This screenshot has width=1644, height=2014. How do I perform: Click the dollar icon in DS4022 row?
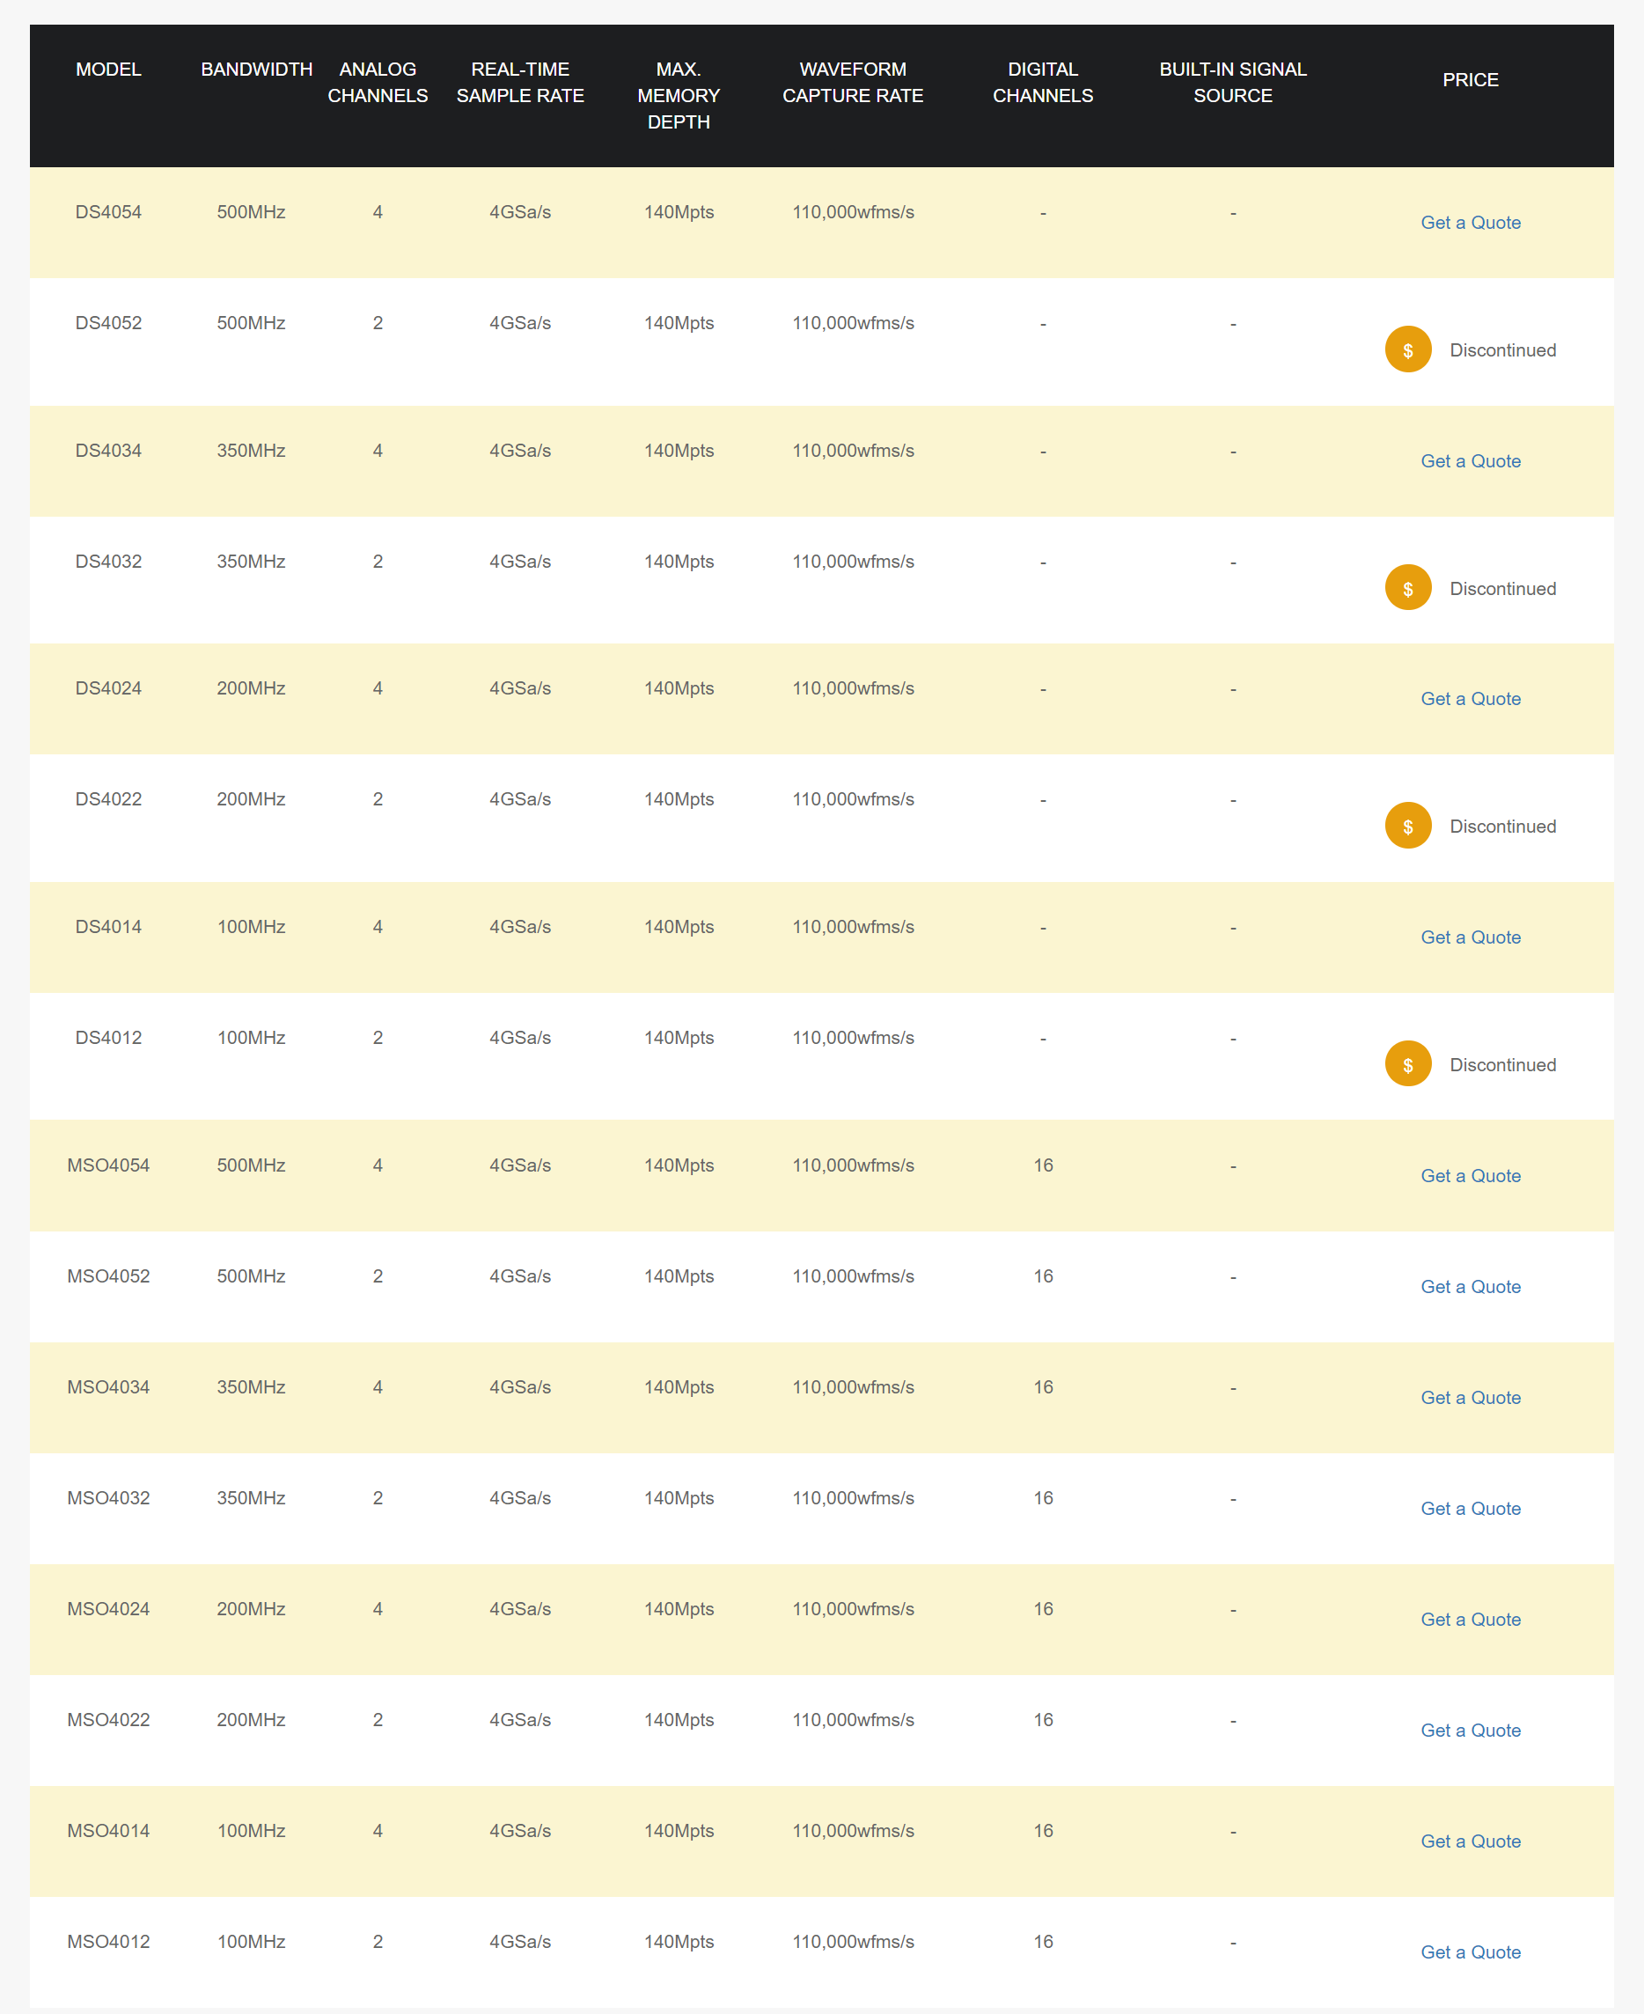point(1407,826)
